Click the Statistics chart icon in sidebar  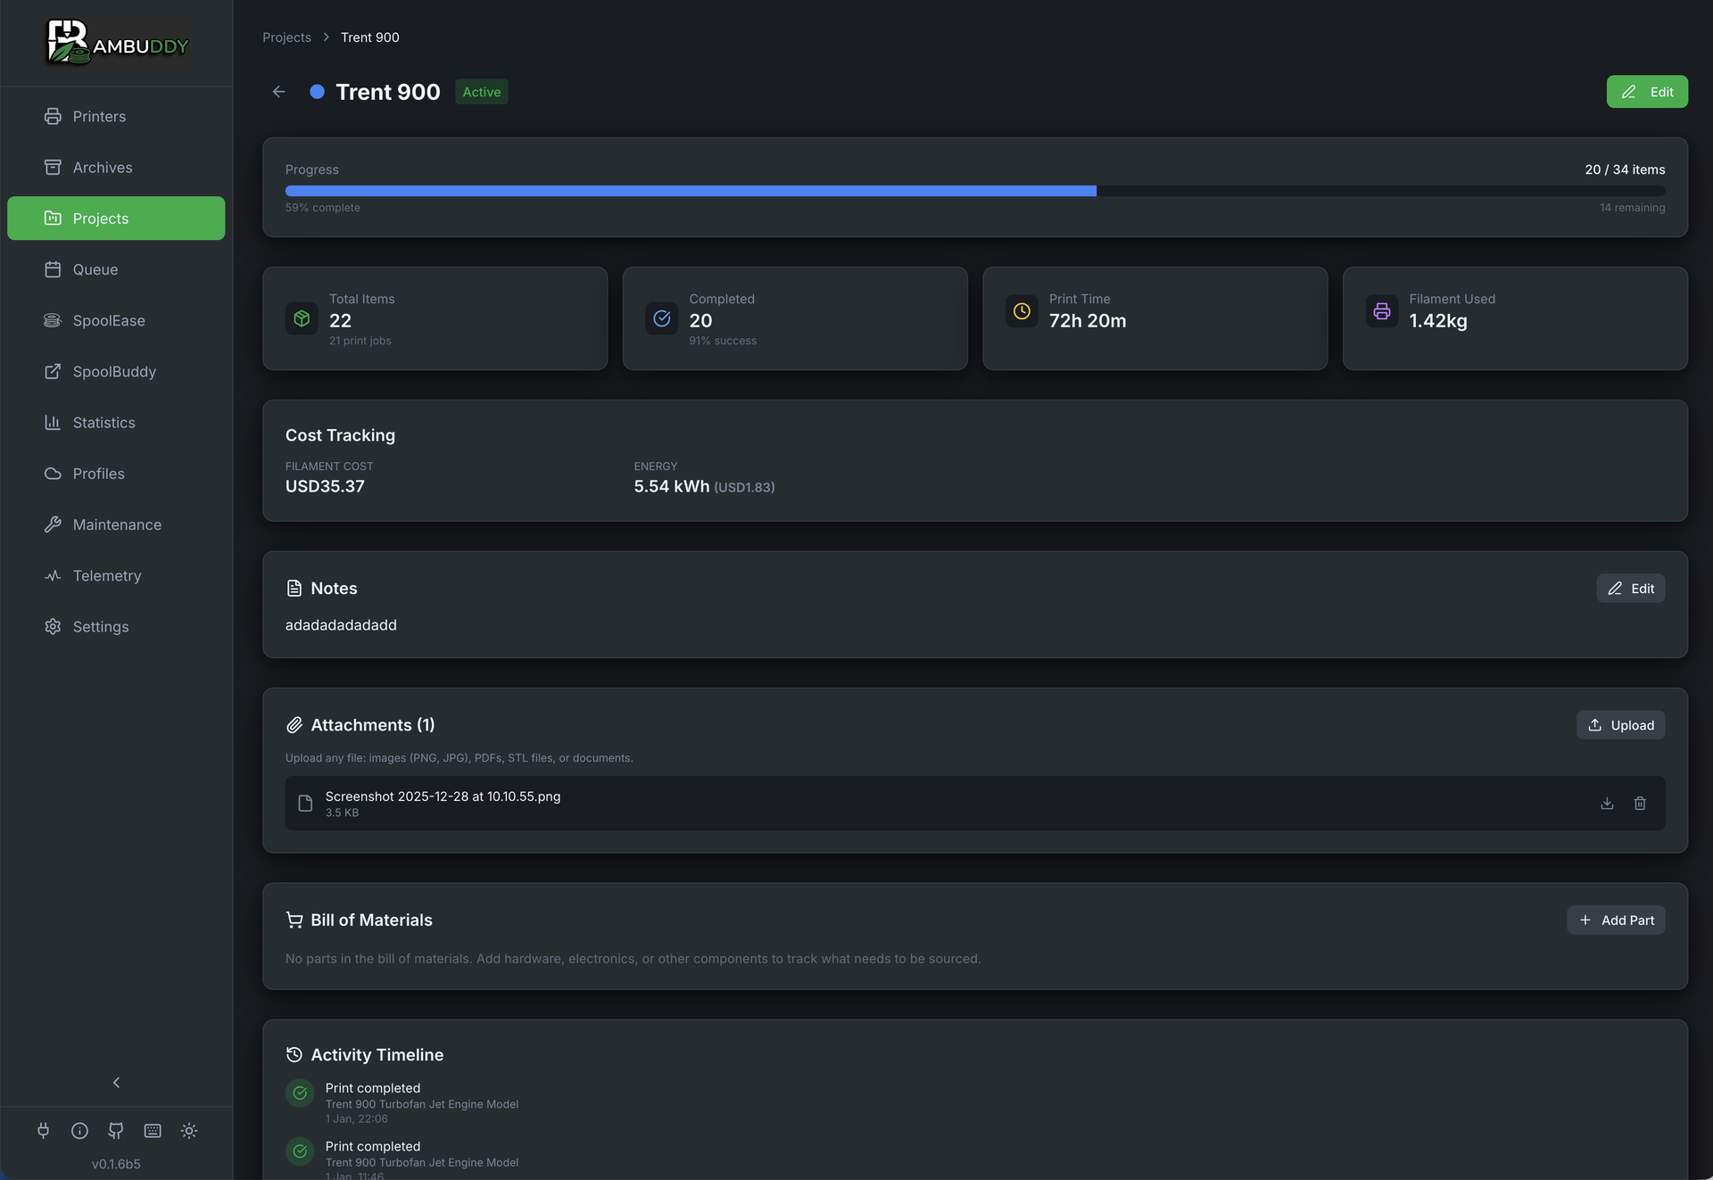coord(54,422)
